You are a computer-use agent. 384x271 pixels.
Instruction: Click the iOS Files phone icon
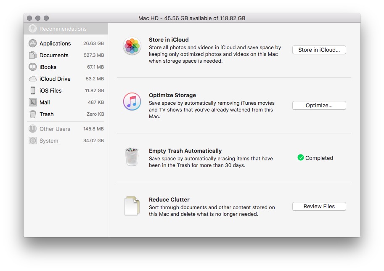[32, 90]
